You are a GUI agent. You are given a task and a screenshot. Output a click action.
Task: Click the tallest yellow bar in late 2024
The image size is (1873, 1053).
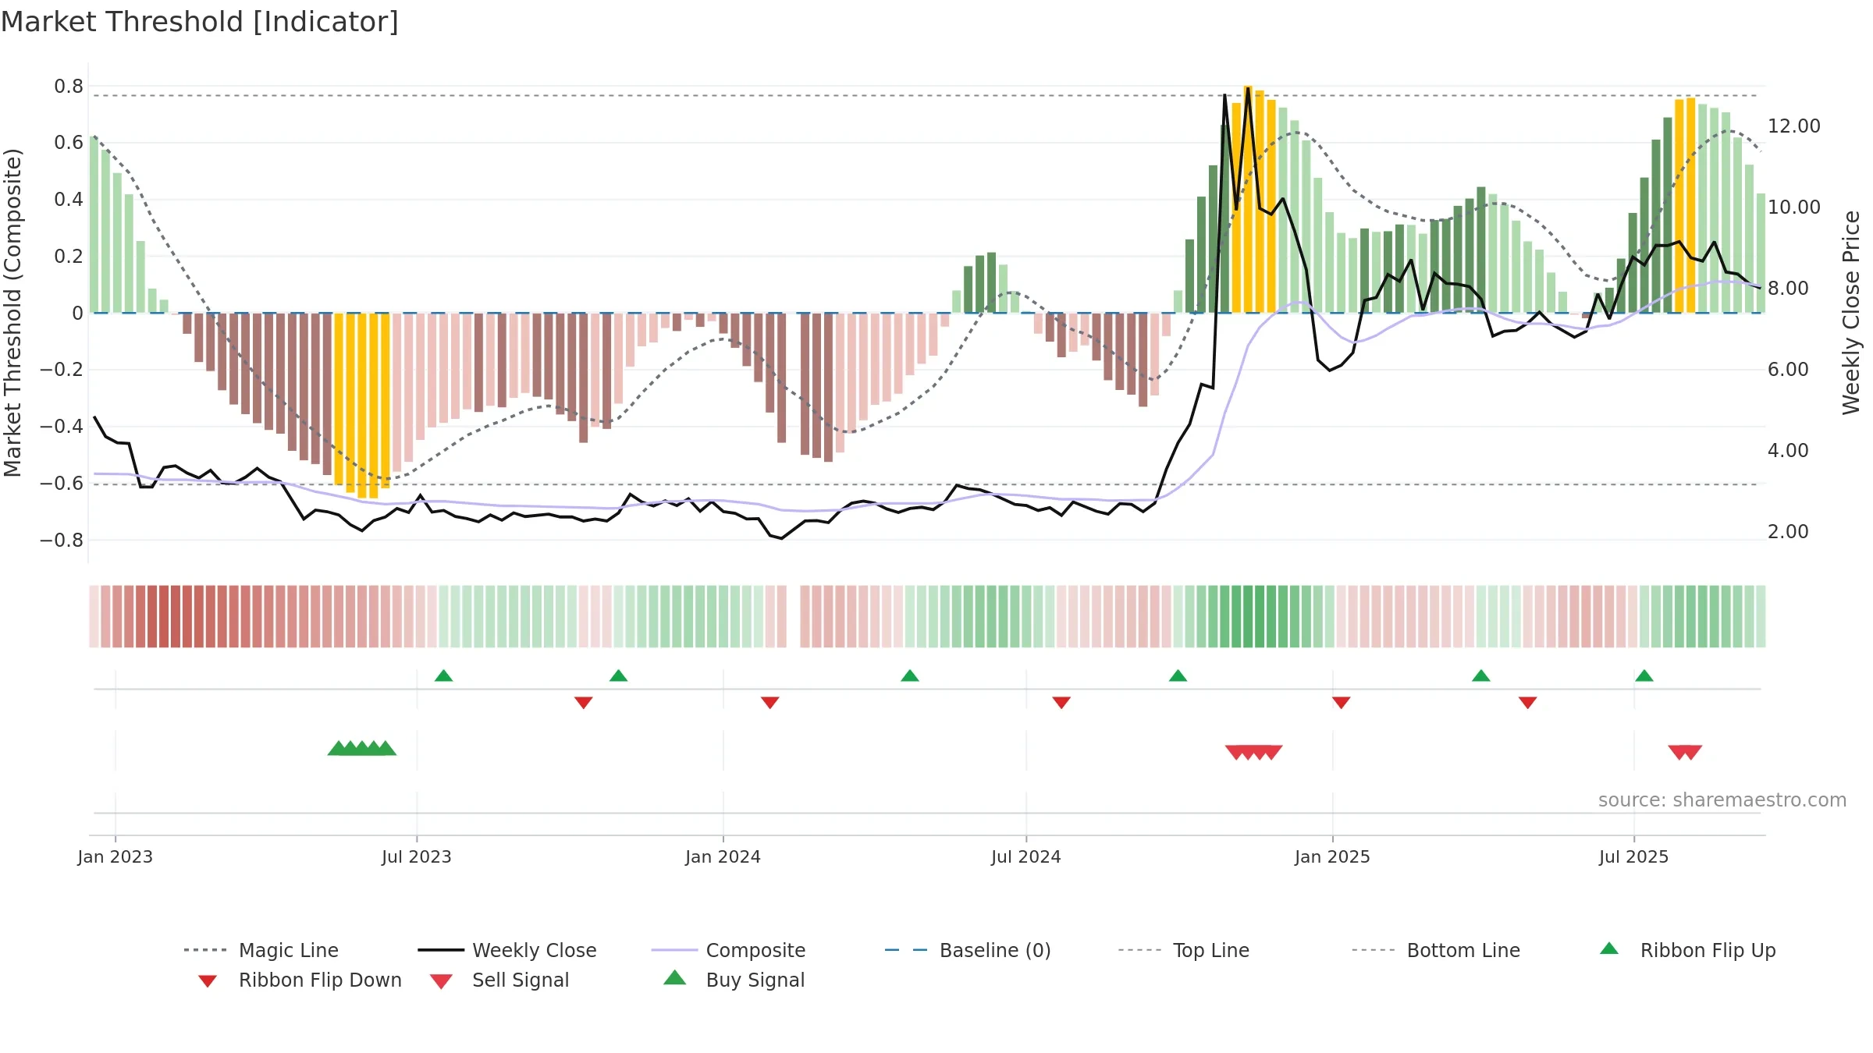(x=1248, y=199)
